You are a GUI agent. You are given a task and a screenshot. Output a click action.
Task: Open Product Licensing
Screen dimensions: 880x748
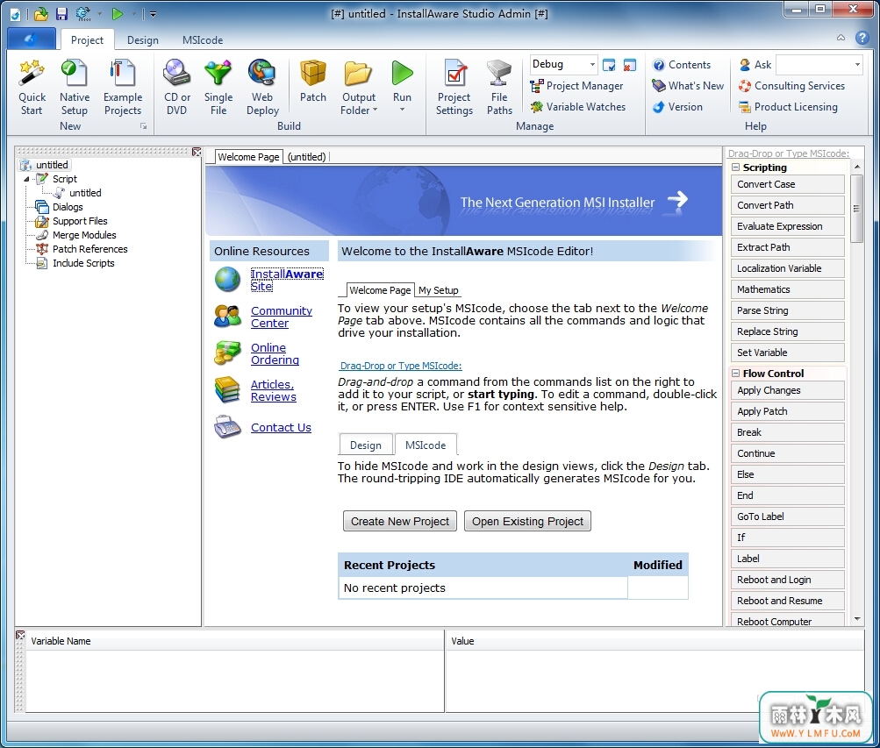point(788,106)
